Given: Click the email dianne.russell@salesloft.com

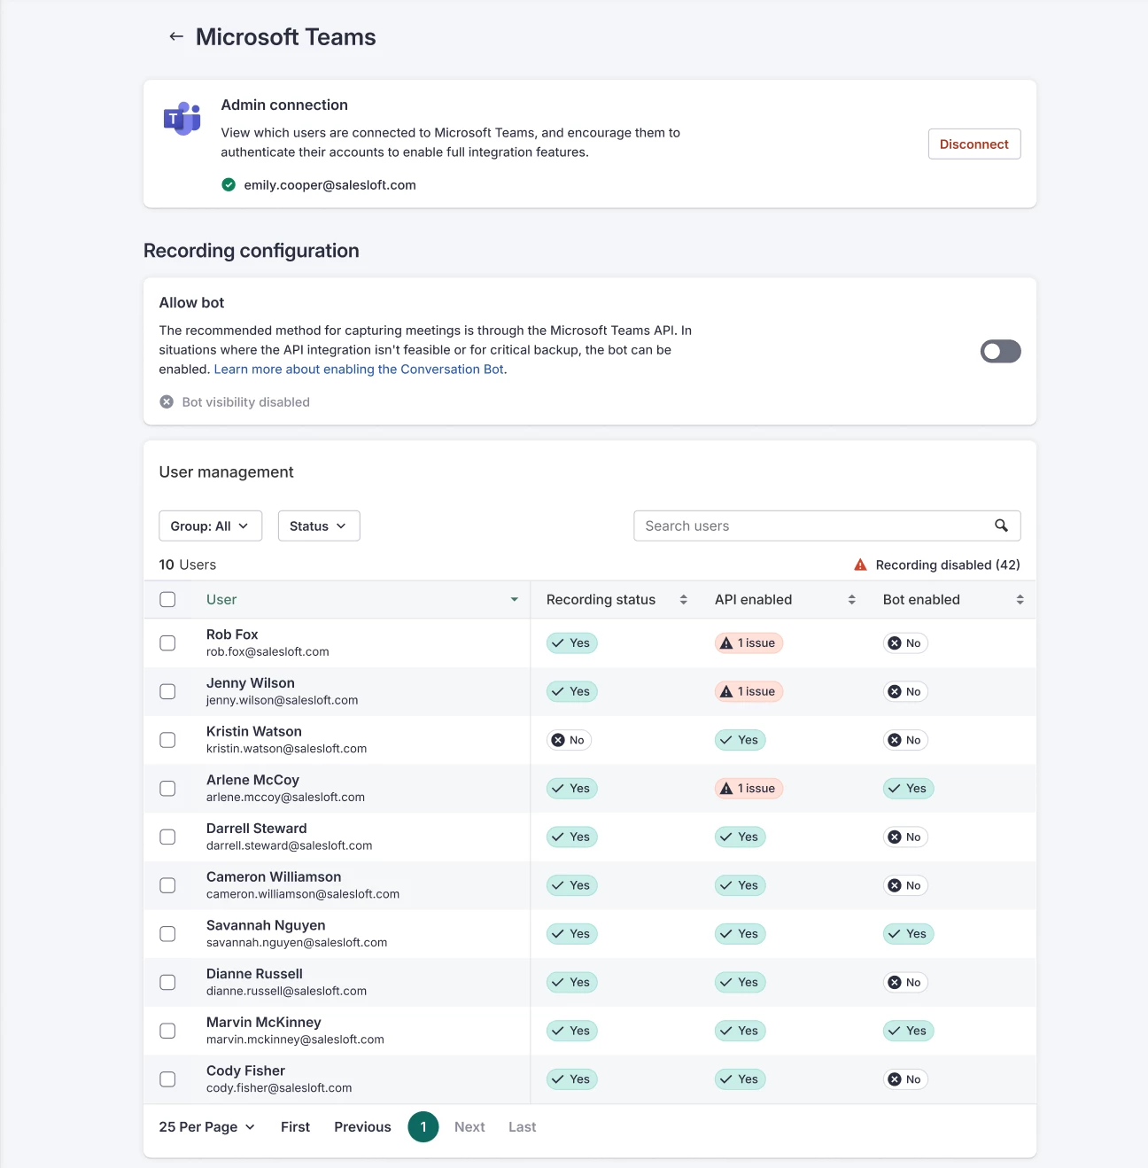Looking at the screenshot, I should [x=286, y=991].
